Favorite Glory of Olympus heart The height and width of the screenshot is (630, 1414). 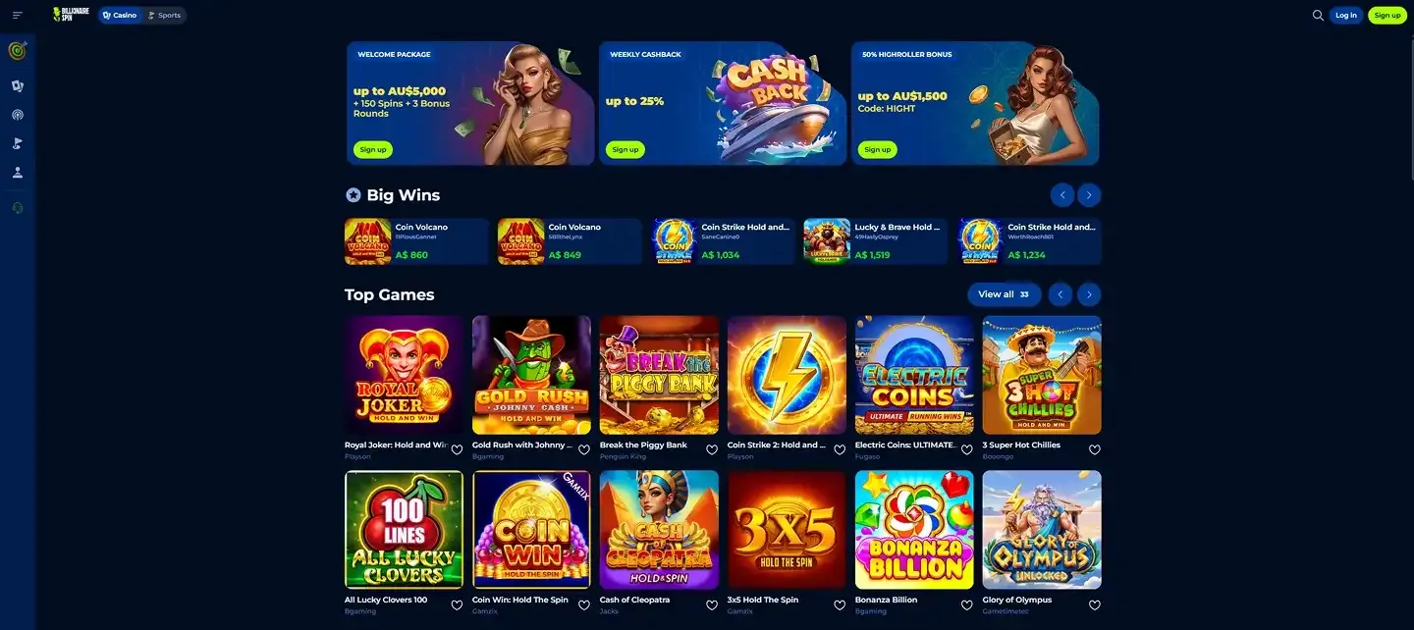(1095, 605)
